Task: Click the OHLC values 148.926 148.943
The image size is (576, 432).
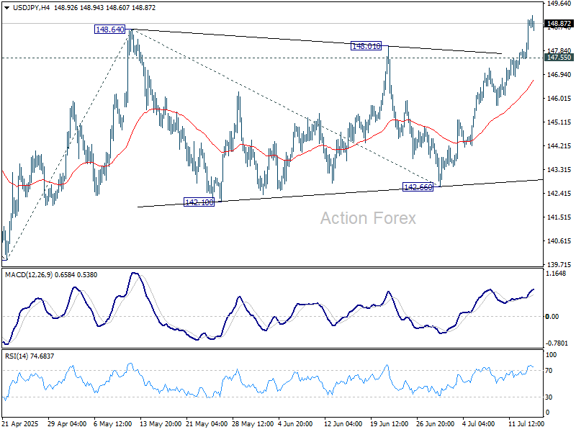Action: coord(78,8)
